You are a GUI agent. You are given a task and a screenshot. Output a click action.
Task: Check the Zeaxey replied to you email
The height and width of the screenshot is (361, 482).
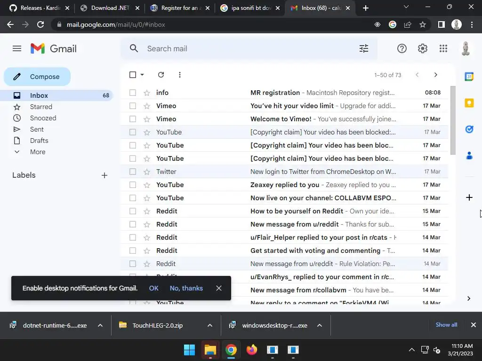tap(133, 185)
